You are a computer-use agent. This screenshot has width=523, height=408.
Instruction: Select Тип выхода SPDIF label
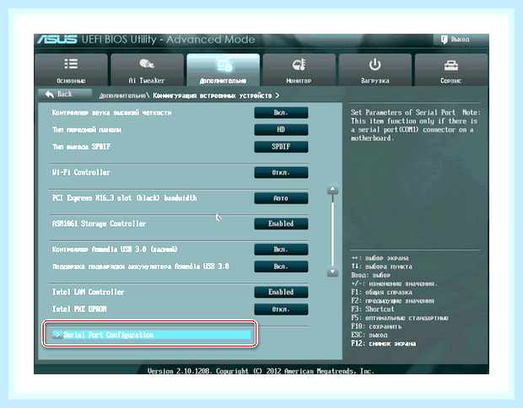[81, 147]
